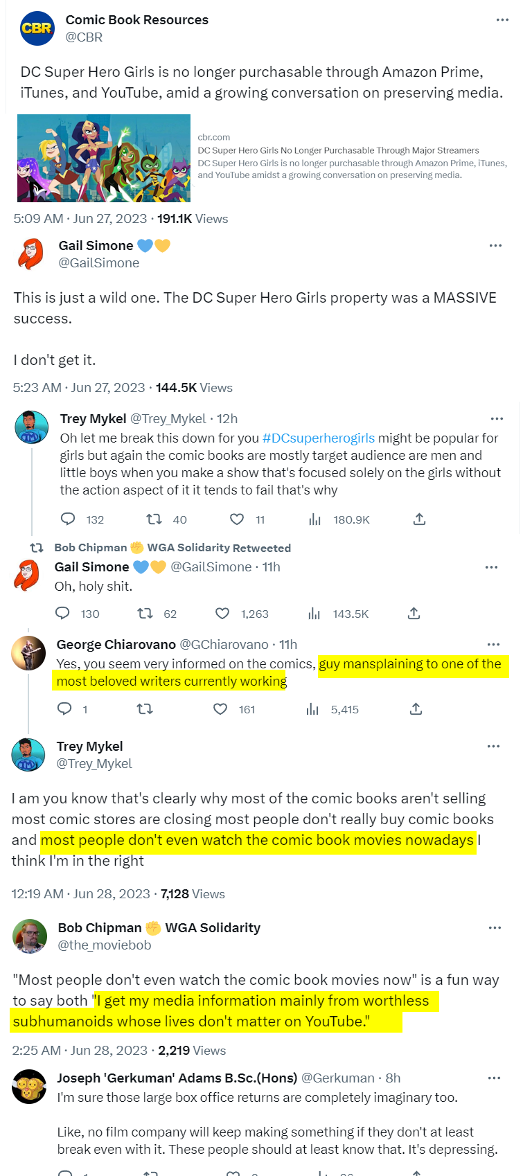The image size is (523, 1176).
Task: Retweet Trey Mykel's tweet with 40 retweets
Action: [x=154, y=519]
